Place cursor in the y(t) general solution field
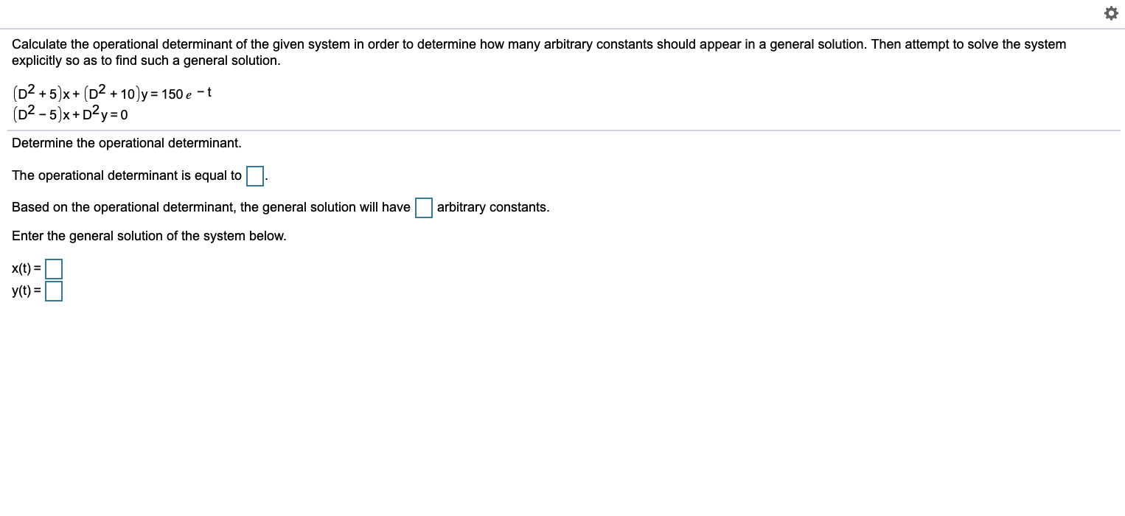The height and width of the screenshot is (516, 1125). [53, 290]
